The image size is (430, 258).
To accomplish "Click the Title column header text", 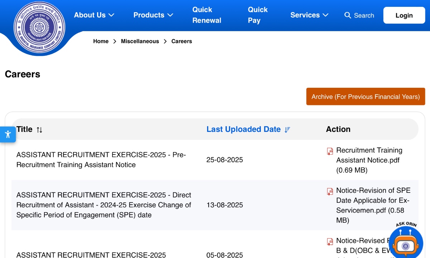I will pos(24,129).
